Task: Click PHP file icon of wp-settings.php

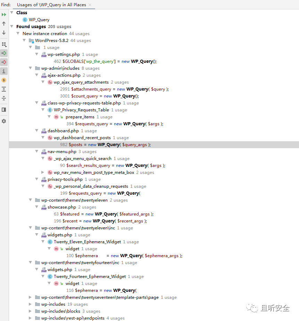Action: tap(44, 55)
